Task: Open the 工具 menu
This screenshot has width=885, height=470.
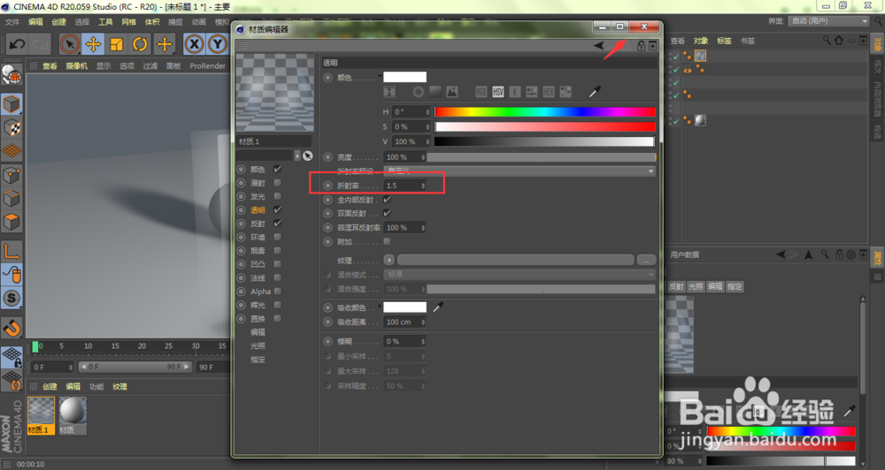Action: (x=105, y=22)
